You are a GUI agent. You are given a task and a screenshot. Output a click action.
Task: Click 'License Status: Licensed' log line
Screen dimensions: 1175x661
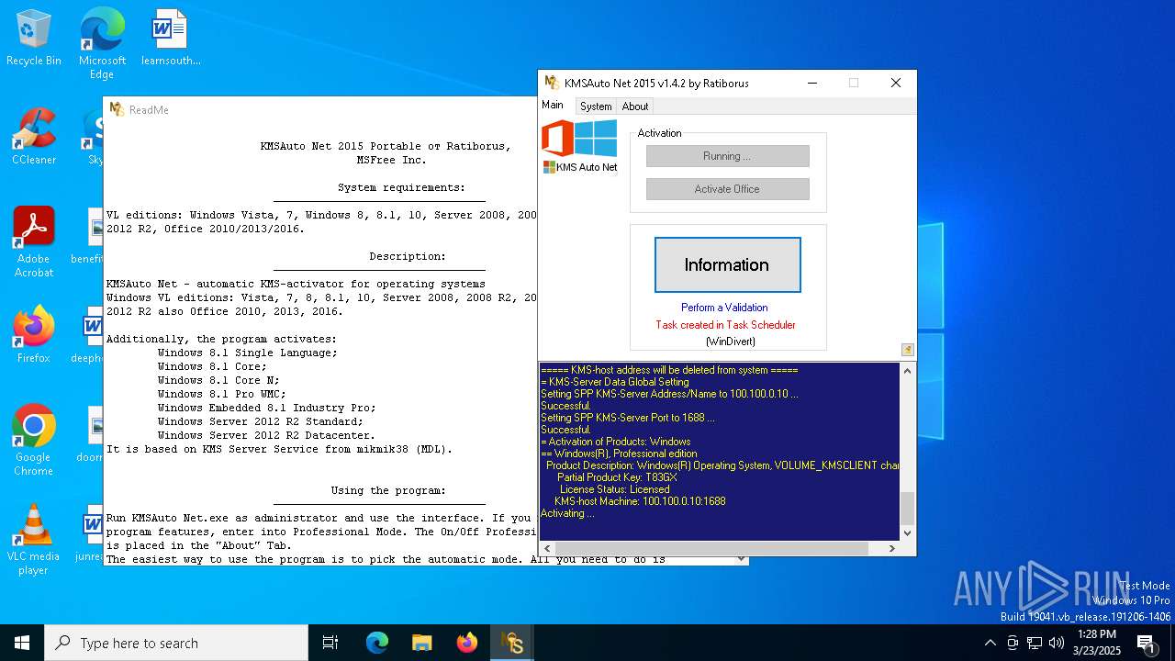coord(614,489)
